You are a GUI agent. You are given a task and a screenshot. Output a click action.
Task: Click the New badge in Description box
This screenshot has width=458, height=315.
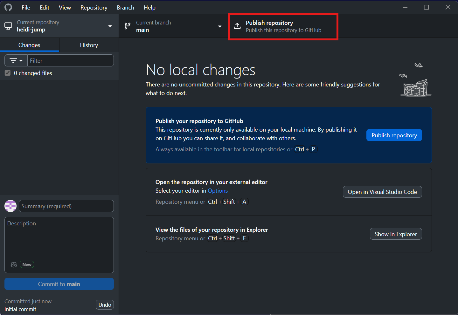click(27, 264)
